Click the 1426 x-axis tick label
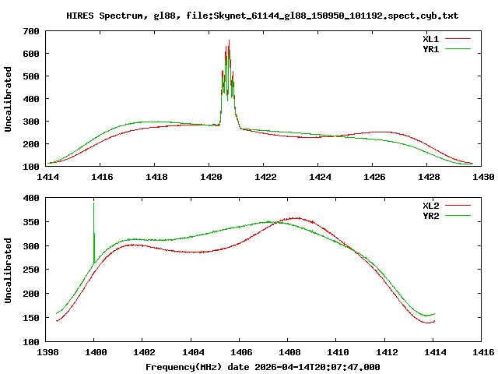The image size is (498, 374). click(374, 177)
